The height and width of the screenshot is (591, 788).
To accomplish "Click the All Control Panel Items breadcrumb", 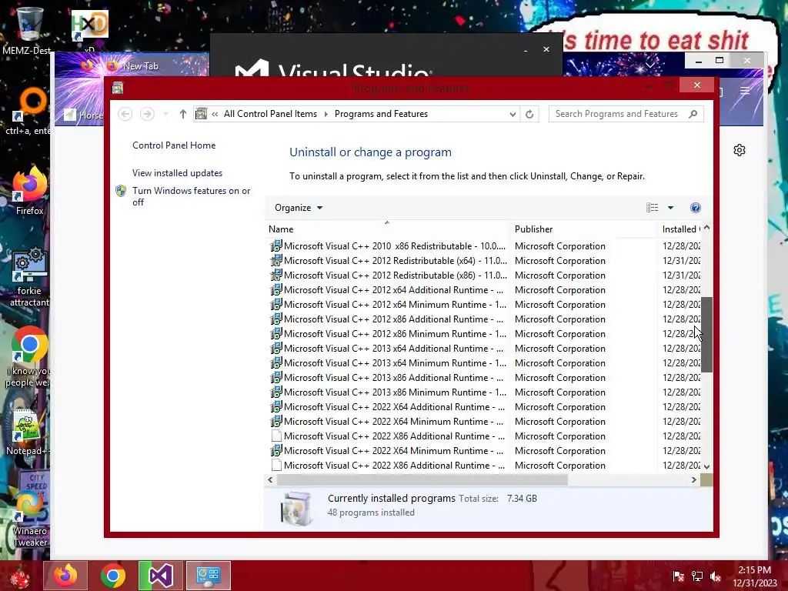I will 270,114.
